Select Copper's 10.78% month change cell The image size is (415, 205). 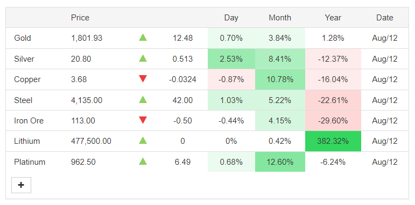coord(280,79)
